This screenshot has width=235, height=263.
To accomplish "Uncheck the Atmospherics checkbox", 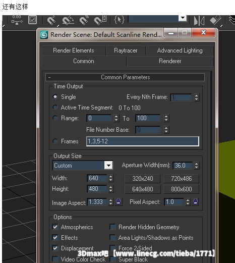I will coord(55,227).
